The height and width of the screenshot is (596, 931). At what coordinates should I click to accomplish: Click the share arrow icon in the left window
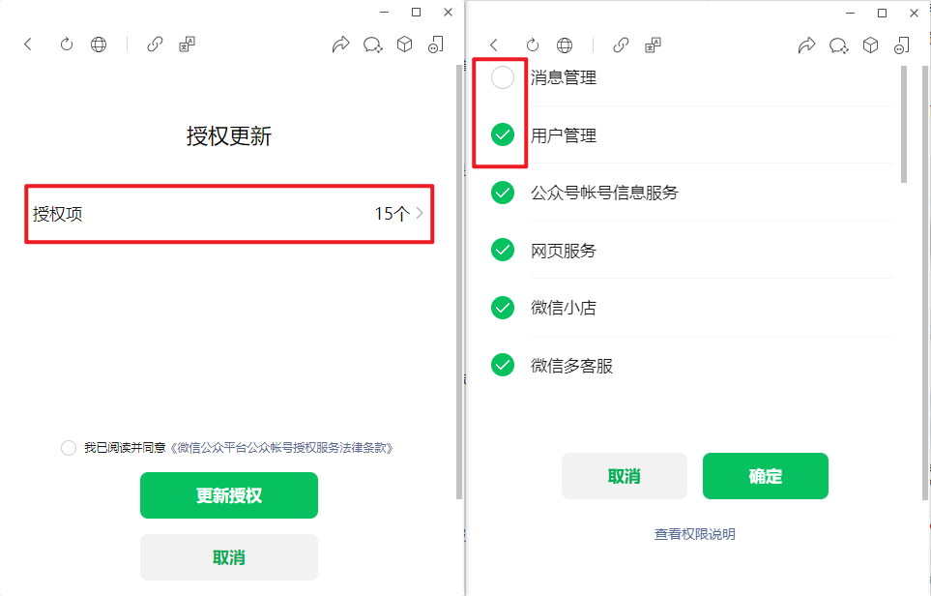pyautogui.click(x=341, y=44)
